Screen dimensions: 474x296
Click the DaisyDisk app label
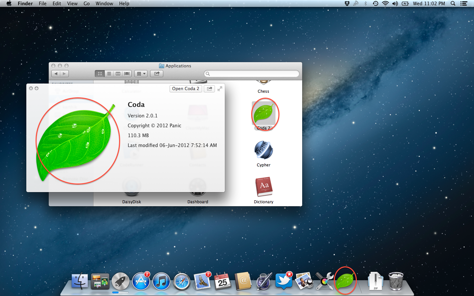[x=132, y=202]
